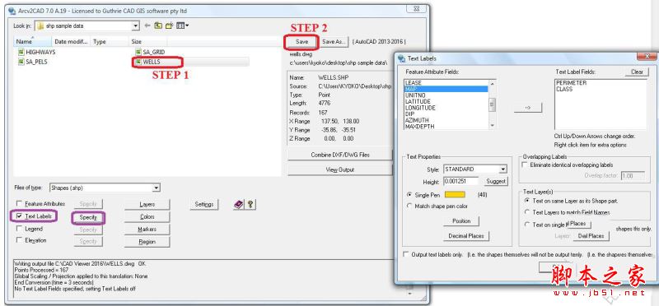This screenshot has width=659, height=306.
Task: Select Match shape pen color option
Action: (409, 206)
